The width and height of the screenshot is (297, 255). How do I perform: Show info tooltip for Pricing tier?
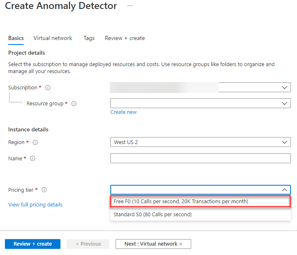point(44,190)
